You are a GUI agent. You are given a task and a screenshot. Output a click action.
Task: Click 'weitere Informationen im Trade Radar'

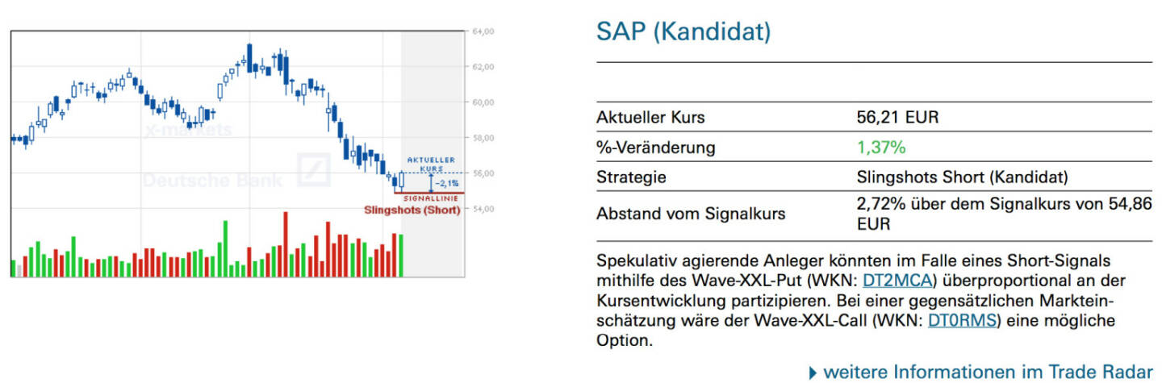988,372
